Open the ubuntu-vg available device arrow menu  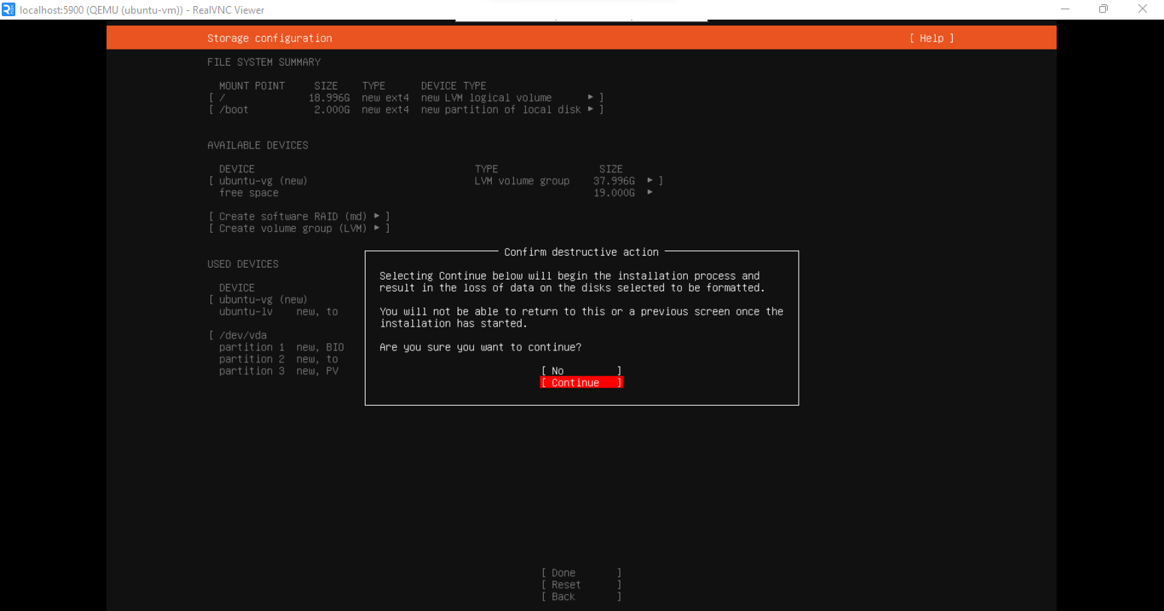pos(650,181)
